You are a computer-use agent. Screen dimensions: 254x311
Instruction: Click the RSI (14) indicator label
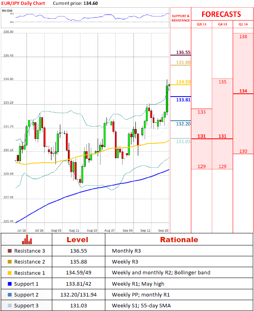8,10
